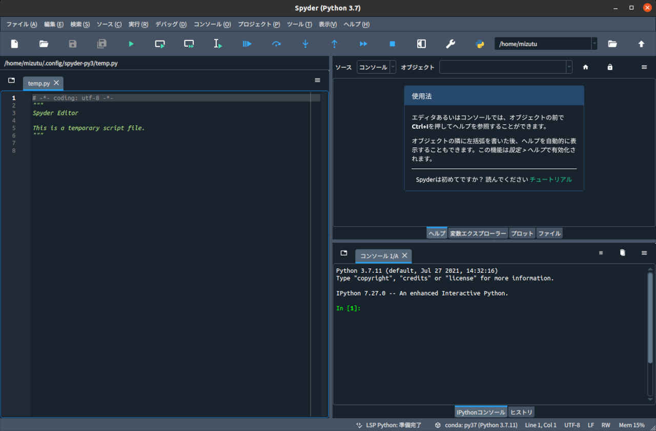The height and width of the screenshot is (431, 656).
Task: Open the Help pane options hamburger menu
Action: (644, 67)
